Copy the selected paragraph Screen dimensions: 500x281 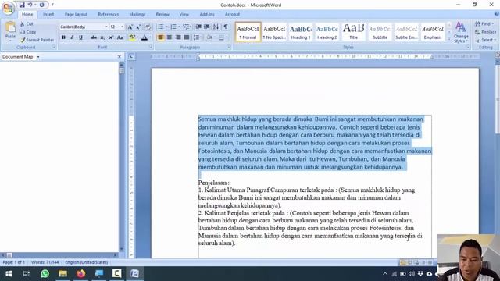pyautogui.click(x=28, y=32)
